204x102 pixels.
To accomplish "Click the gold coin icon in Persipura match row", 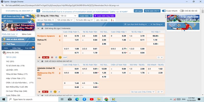I will coord(60,57).
